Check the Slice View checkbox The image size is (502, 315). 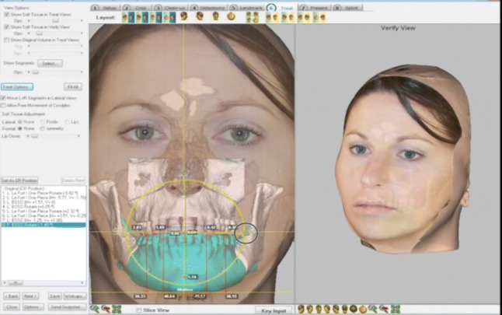138,310
